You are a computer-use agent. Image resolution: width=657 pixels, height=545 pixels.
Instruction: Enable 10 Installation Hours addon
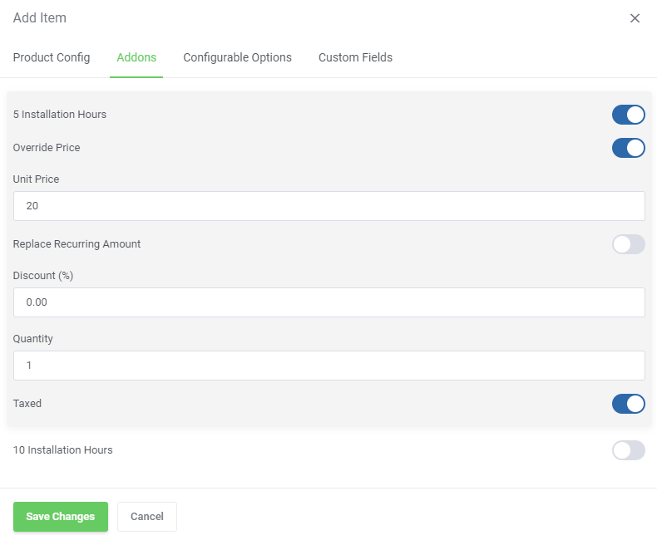(629, 450)
